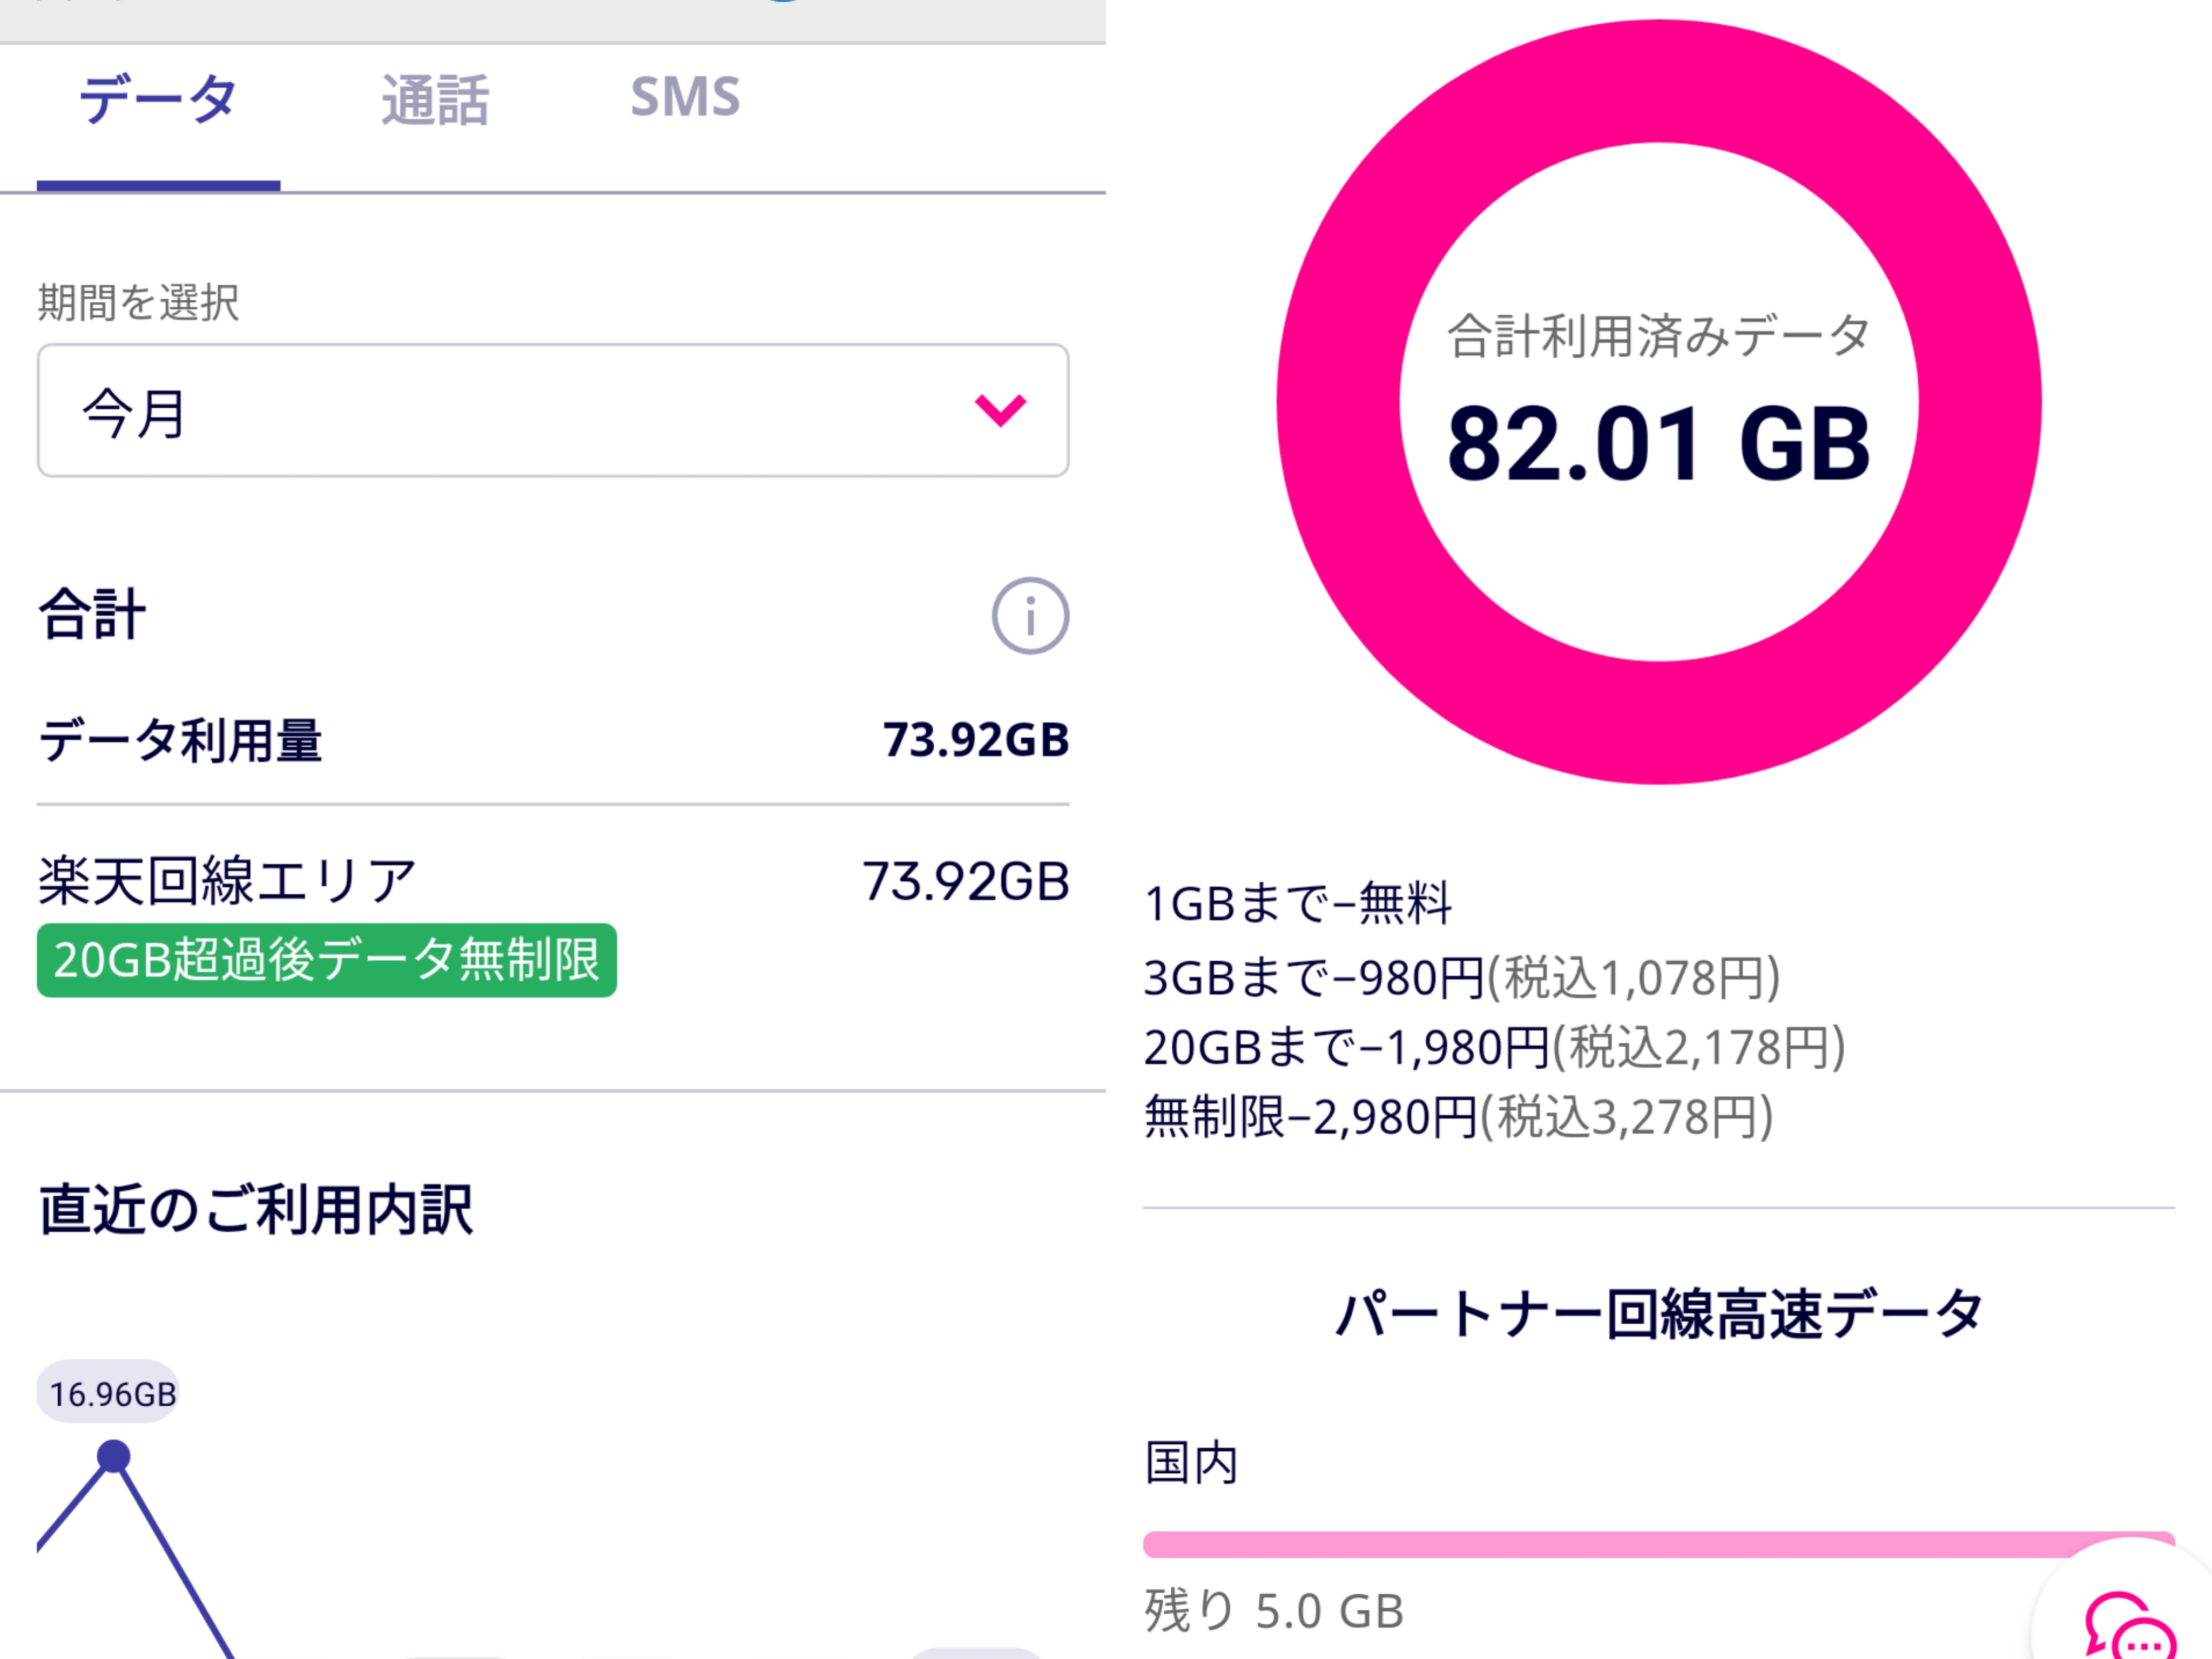The height and width of the screenshot is (1659, 2212).
Task: Click the 20GBまで−1,980円 pricing line
Action: 1494,1047
